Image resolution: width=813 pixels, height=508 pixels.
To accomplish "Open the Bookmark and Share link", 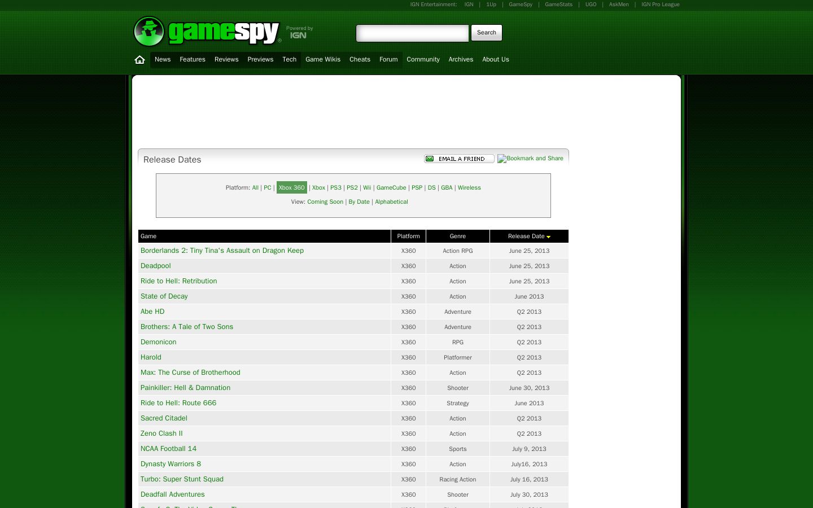I will pos(530,159).
